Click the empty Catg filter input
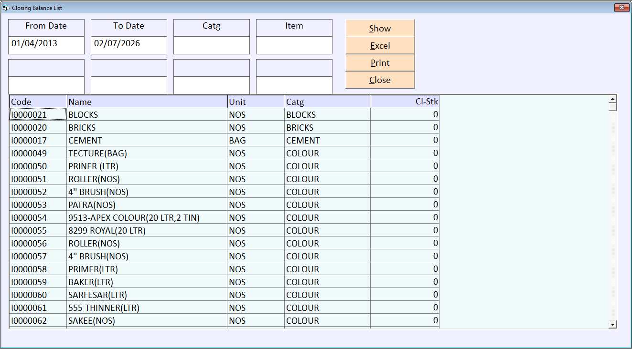Screen dimensions: 632x349 coord(212,45)
